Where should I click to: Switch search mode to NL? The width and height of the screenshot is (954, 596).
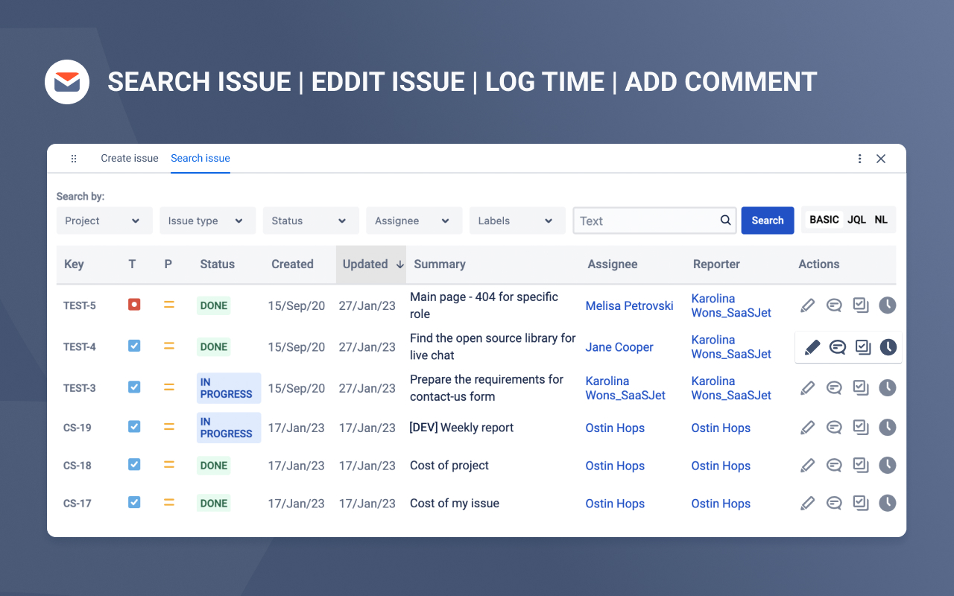point(881,219)
